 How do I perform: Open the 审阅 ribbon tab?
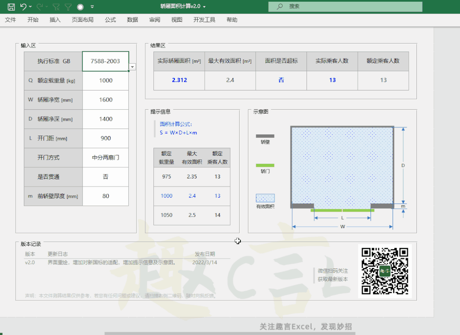click(x=155, y=20)
